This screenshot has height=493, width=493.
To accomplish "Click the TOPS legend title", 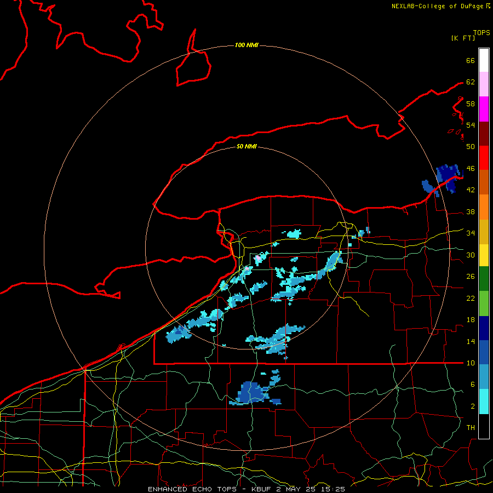I will coord(481,33).
